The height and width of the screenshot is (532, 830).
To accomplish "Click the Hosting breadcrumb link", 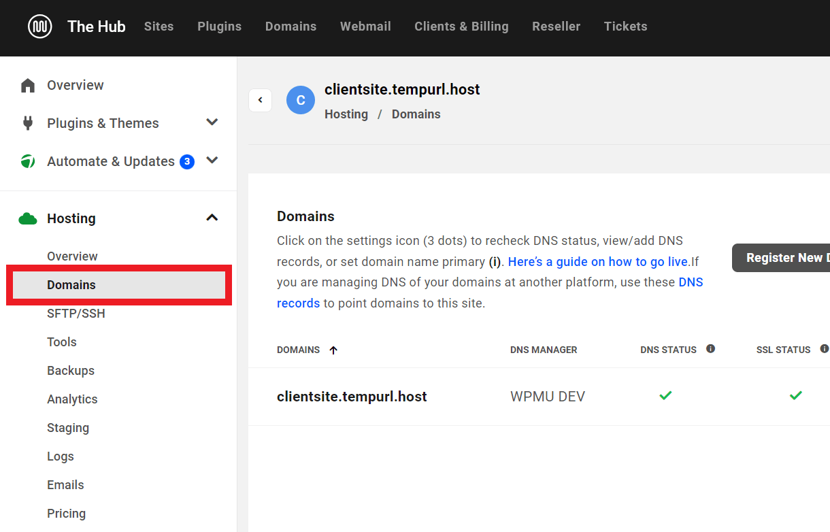I will pos(346,114).
